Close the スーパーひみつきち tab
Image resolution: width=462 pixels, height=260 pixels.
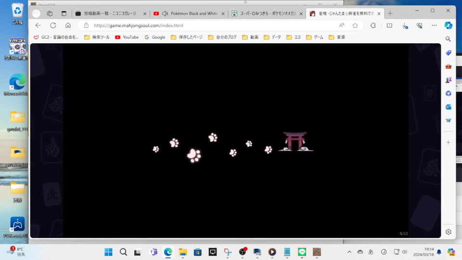[301, 13]
